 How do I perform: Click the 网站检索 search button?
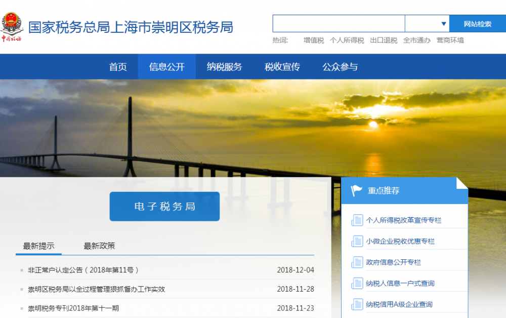coord(478,23)
